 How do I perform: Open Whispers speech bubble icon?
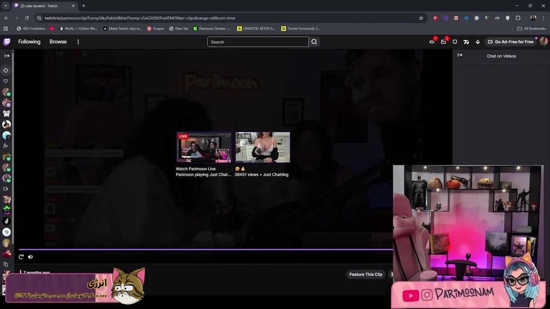click(455, 42)
